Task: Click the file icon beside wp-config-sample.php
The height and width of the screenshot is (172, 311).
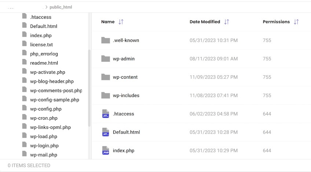Action: pyautogui.click(x=25, y=98)
